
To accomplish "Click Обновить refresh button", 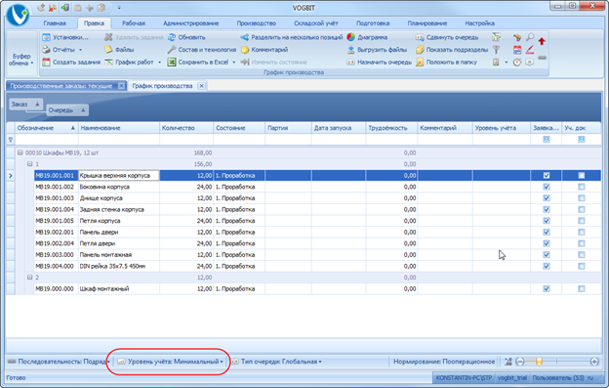I will click(186, 37).
